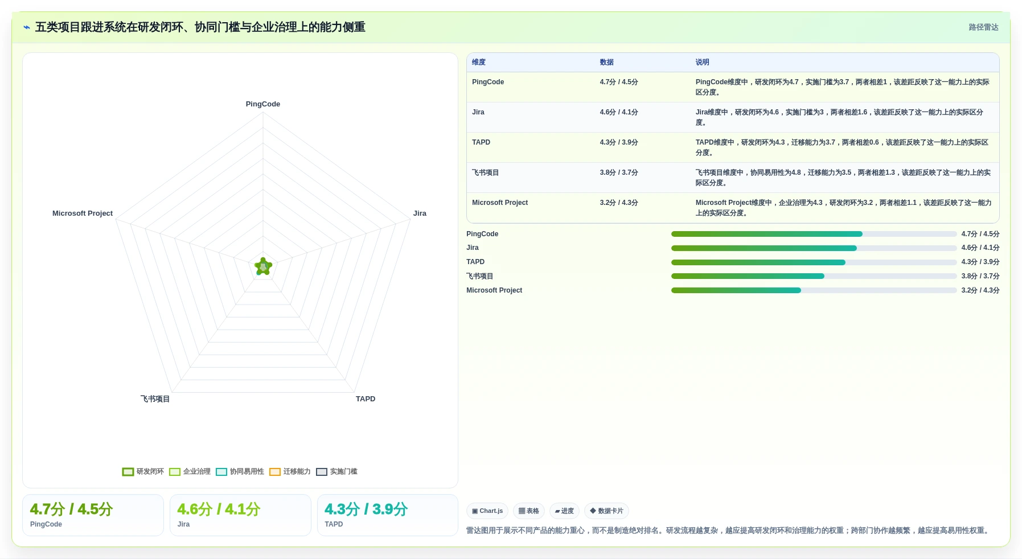Click the Microsoft Project radar axis label

pos(83,213)
